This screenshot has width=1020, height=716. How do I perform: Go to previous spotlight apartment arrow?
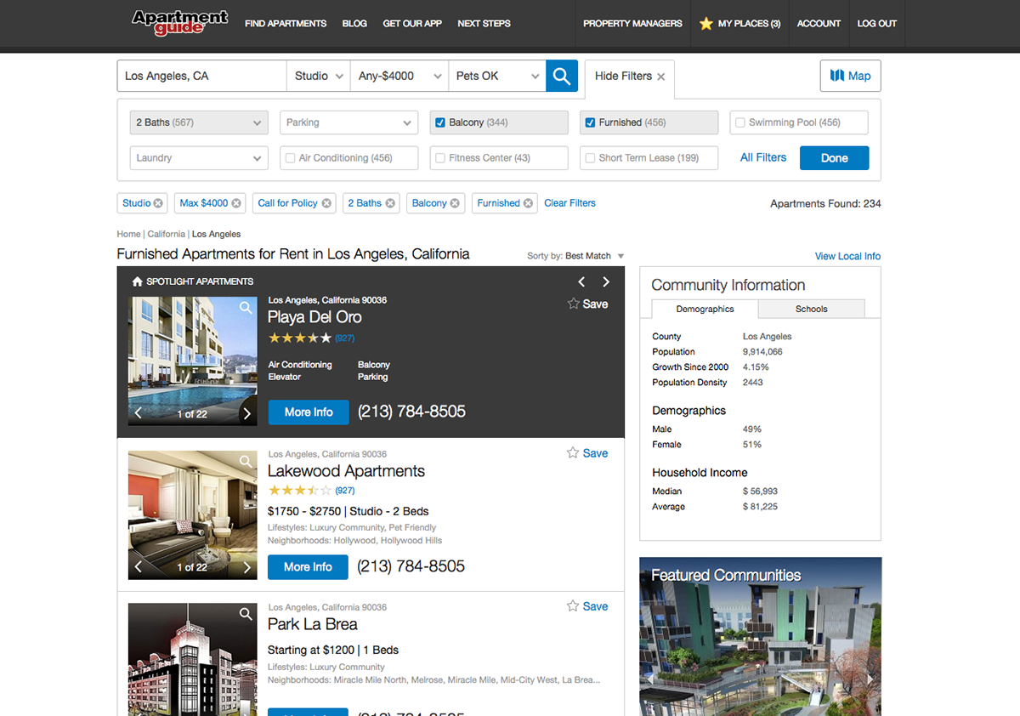[x=581, y=281]
